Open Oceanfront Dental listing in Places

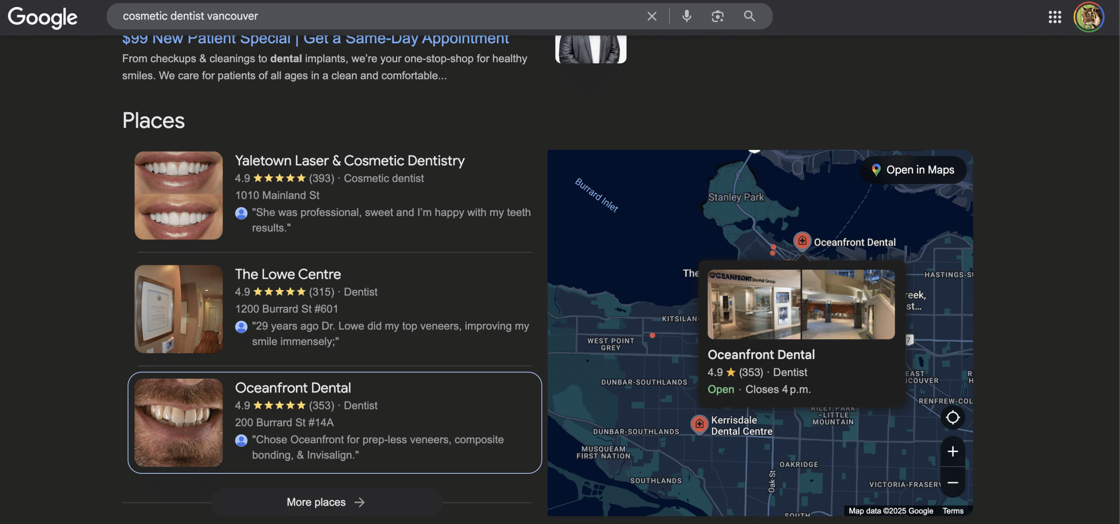pyautogui.click(x=293, y=388)
